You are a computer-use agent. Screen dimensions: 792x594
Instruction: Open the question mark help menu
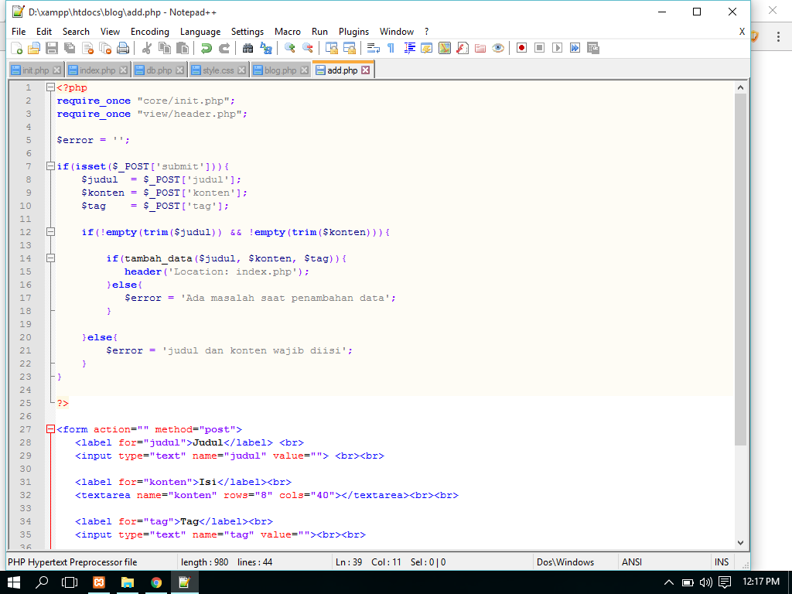(426, 31)
